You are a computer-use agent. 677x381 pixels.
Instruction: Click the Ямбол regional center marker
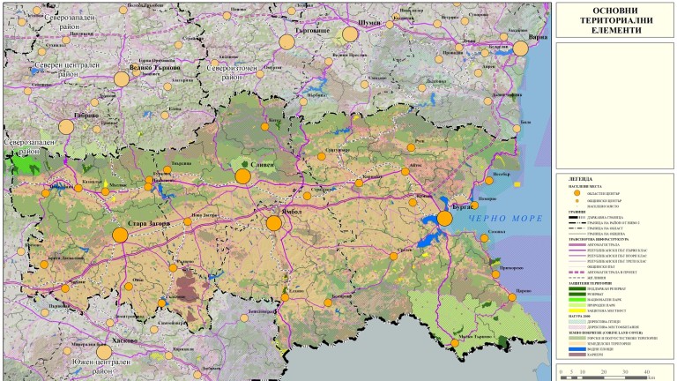pos(273,223)
